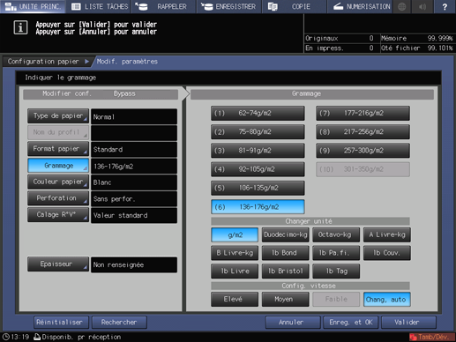Open help with question mark icon
The height and width of the screenshot is (342, 456).
pos(445,6)
